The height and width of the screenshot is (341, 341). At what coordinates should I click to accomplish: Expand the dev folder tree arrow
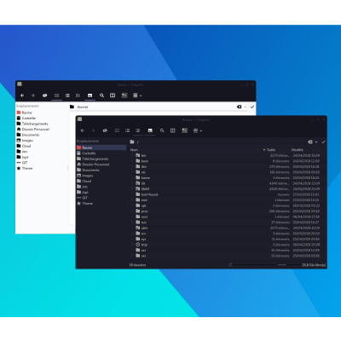point(132,166)
